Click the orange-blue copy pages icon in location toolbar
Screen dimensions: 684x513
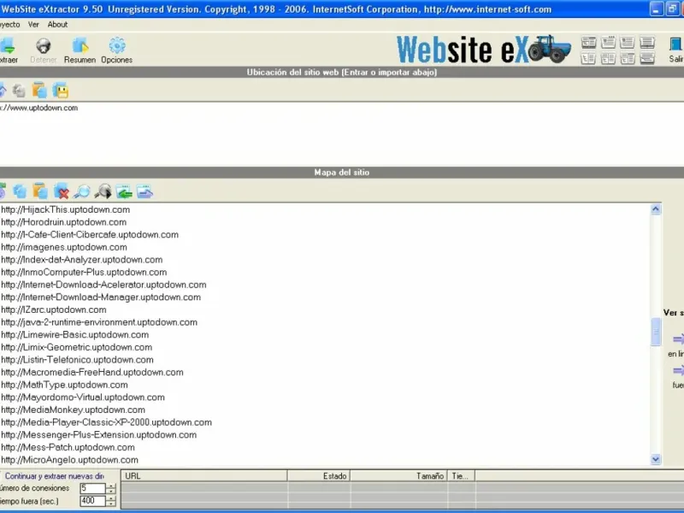pos(39,91)
